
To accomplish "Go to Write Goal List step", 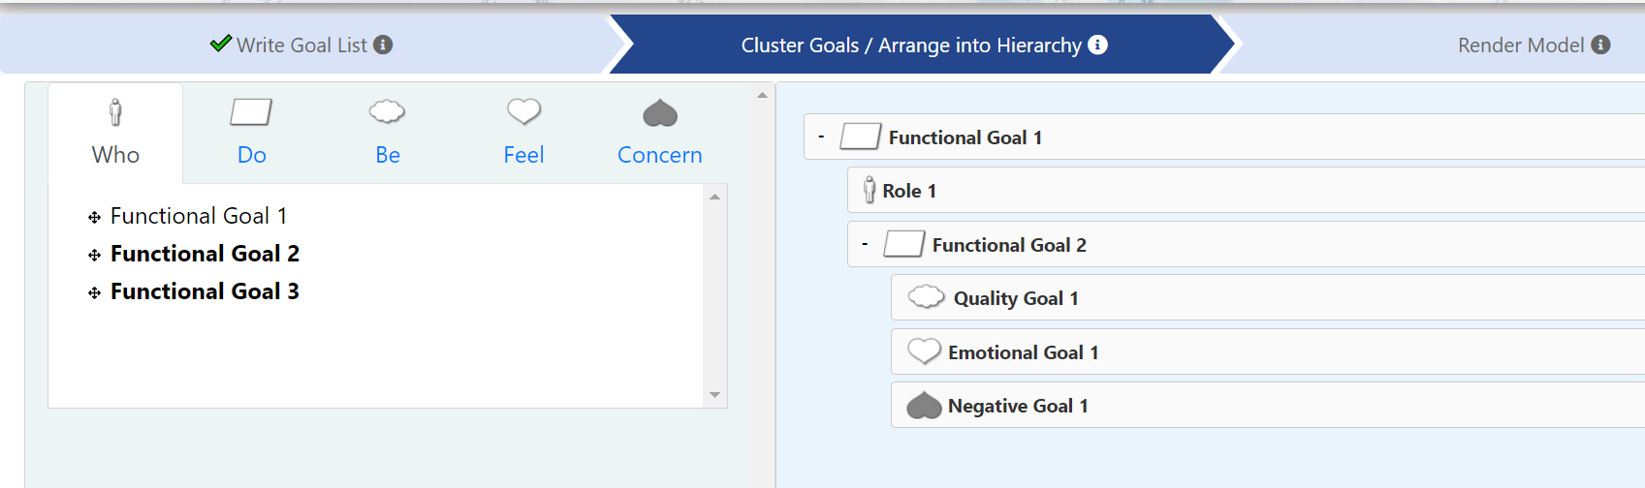I will point(301,45).
